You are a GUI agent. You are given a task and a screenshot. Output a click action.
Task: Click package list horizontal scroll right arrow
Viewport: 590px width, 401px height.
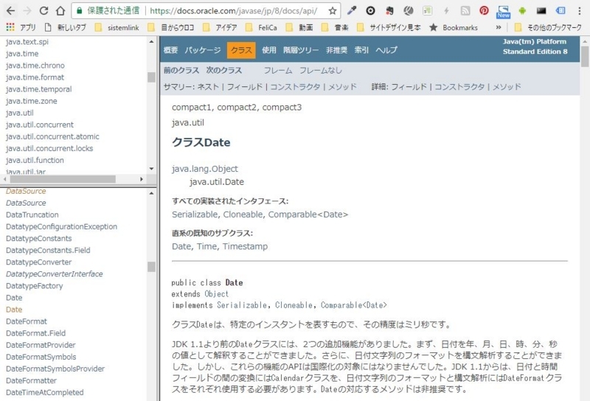[142, 179]
